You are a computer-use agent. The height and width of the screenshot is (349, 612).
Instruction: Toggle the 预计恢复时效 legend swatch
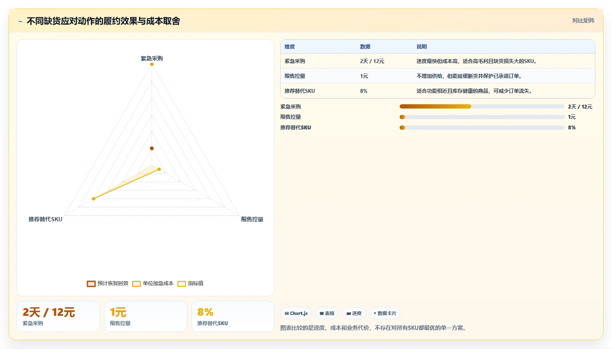(91, 284)
